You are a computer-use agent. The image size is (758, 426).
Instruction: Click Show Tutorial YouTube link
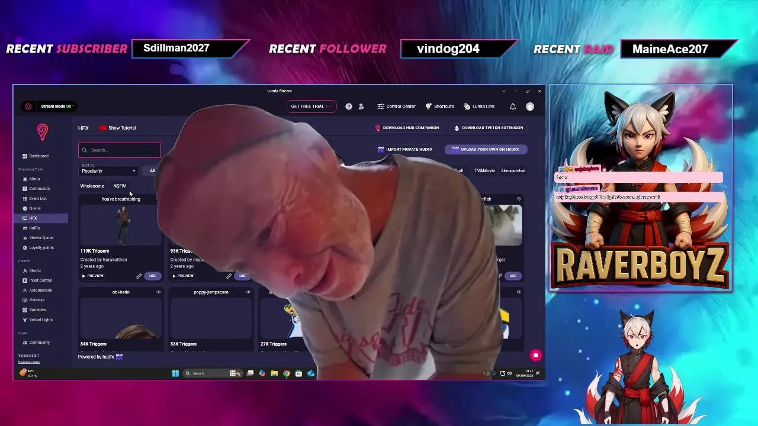pos(118,128)
